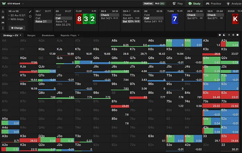The height and width of the screenshot is (153, 242).
Task: Select Allin 32.275 under BB 31.27
Action: point(64,25)
